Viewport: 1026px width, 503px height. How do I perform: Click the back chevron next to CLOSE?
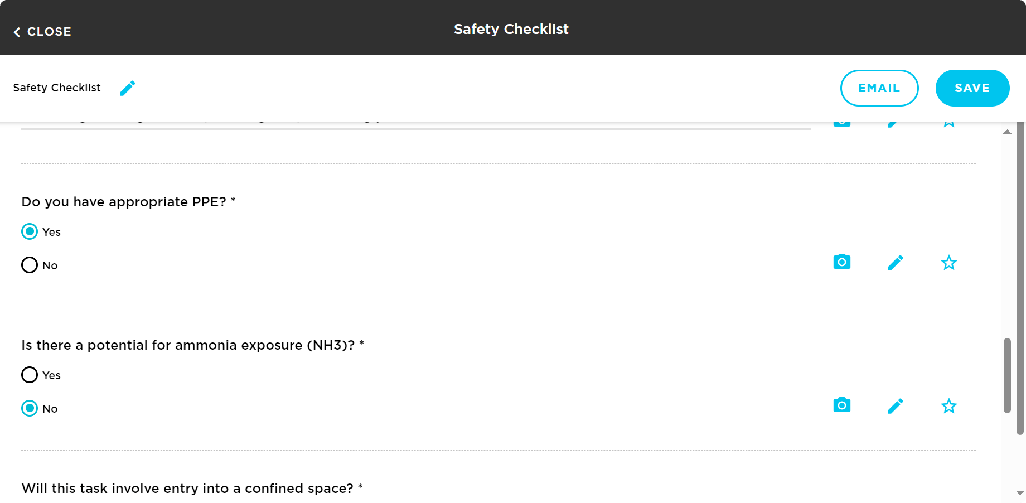click(x=17, y=32)
